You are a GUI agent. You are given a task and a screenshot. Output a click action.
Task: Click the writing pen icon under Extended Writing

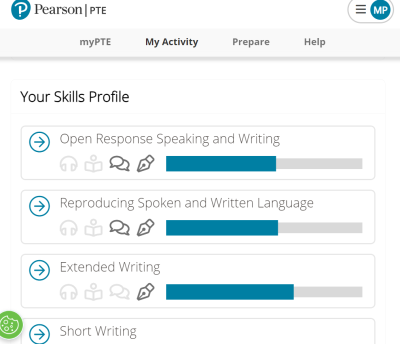click(145, 291)
